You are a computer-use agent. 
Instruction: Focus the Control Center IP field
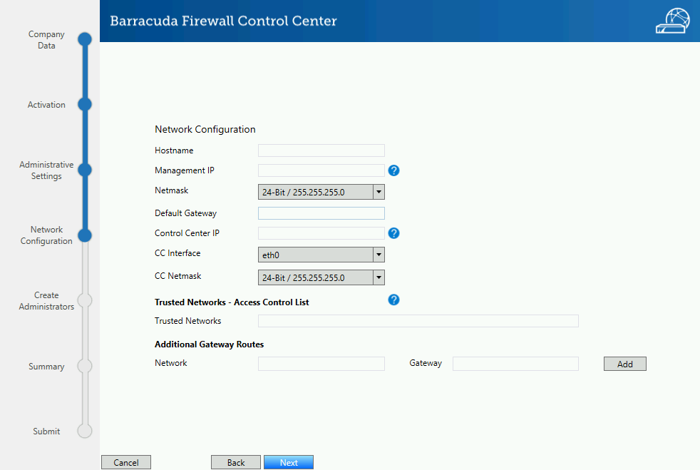point(321,233)
